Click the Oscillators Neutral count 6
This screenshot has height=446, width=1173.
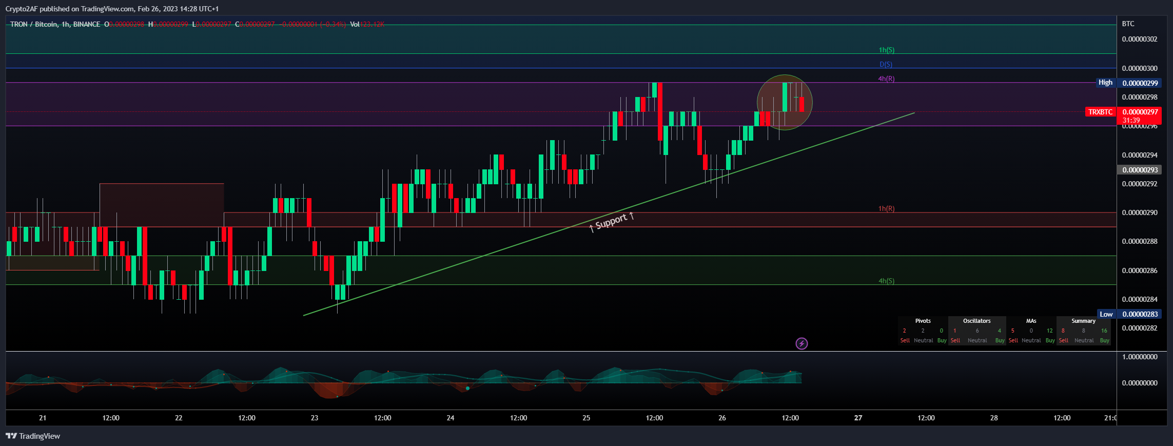tap(977, 331)
